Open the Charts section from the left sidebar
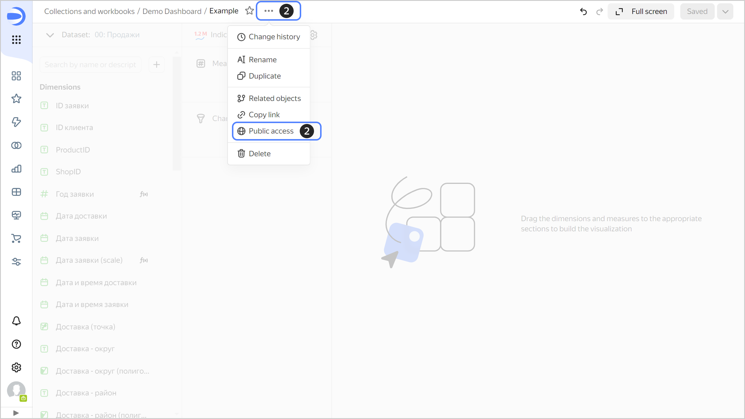 [x=16, y=169]
